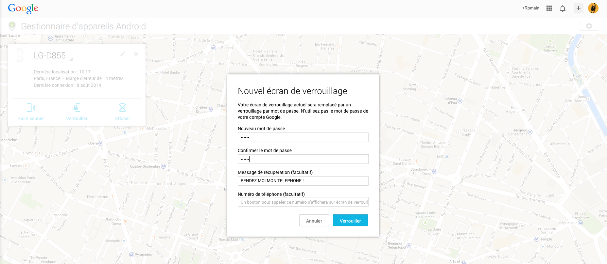Open the +Romain profile link
Viewport: 607px width, 264px height.
pos(530,8)
